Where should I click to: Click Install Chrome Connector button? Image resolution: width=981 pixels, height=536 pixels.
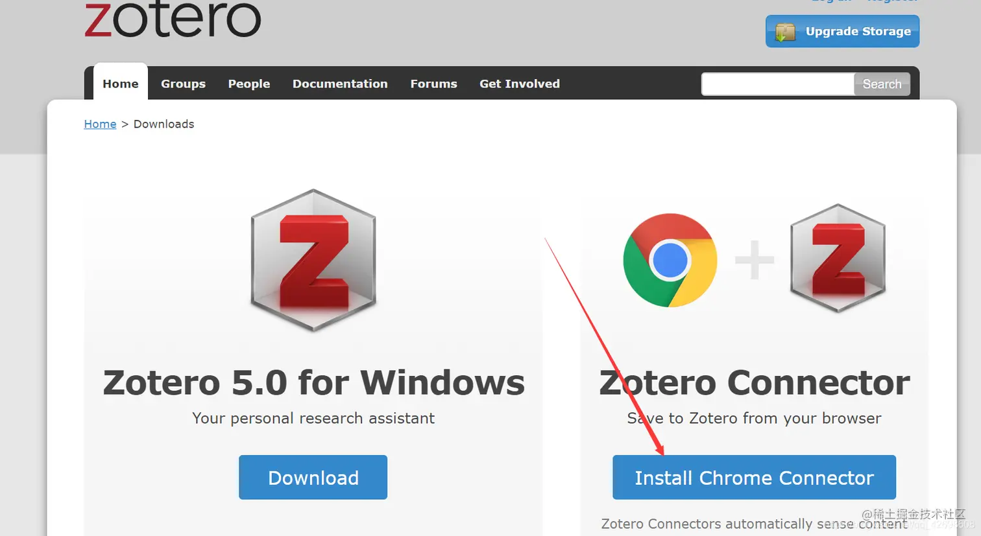[754, 477]
